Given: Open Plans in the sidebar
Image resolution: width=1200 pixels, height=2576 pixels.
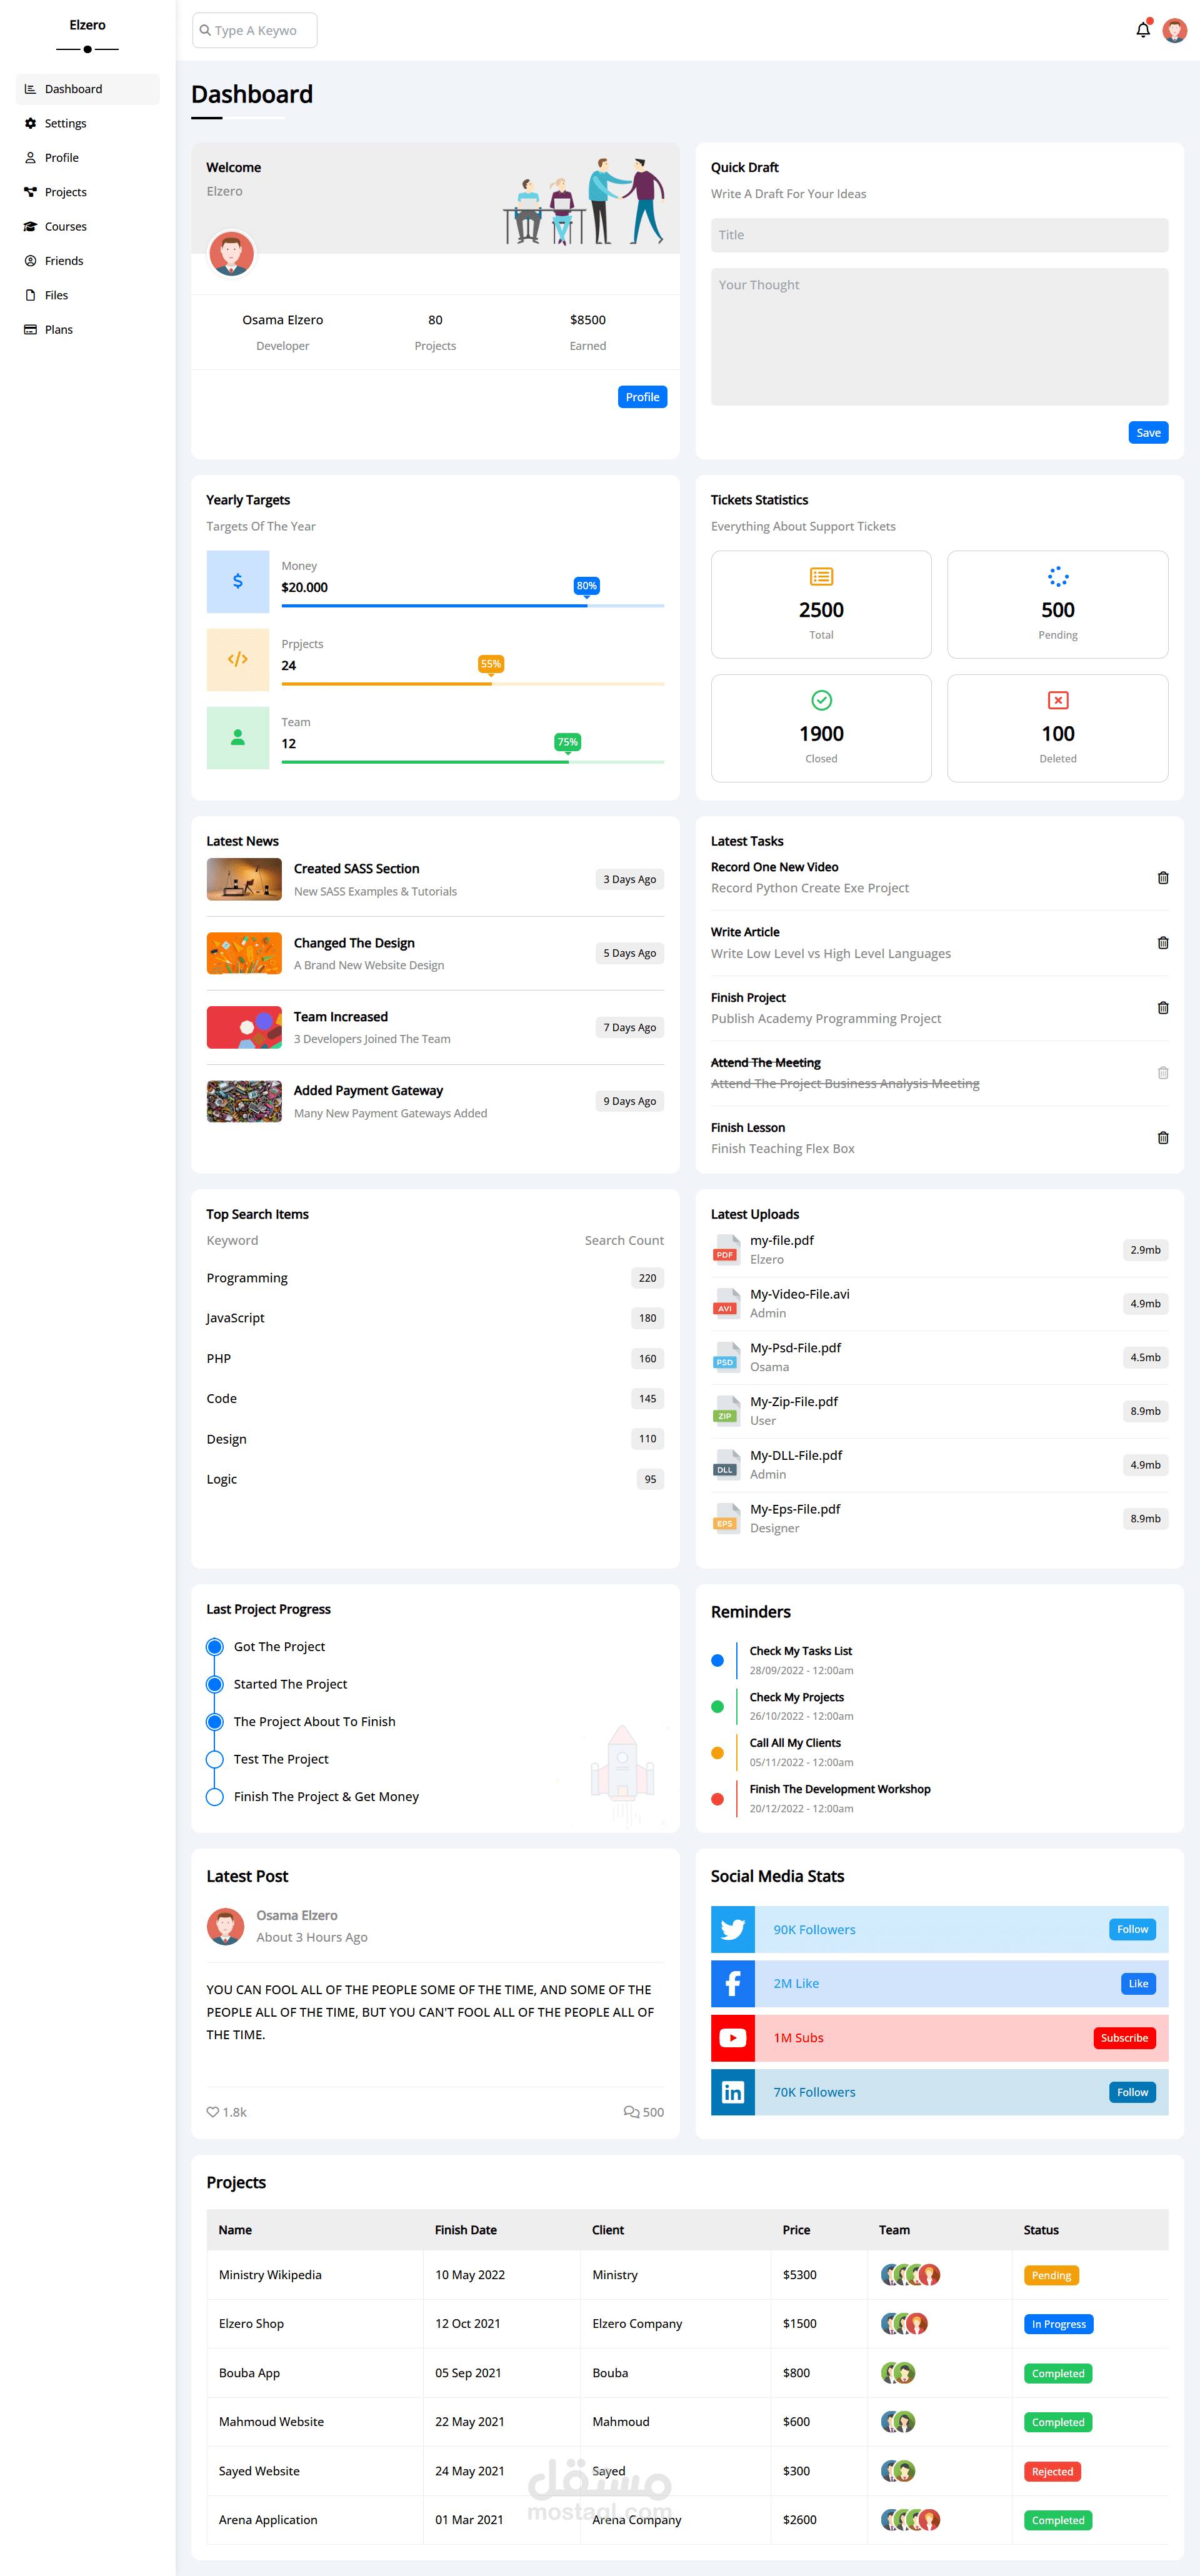Looking at the screenshot, I should tap(88, 329).
